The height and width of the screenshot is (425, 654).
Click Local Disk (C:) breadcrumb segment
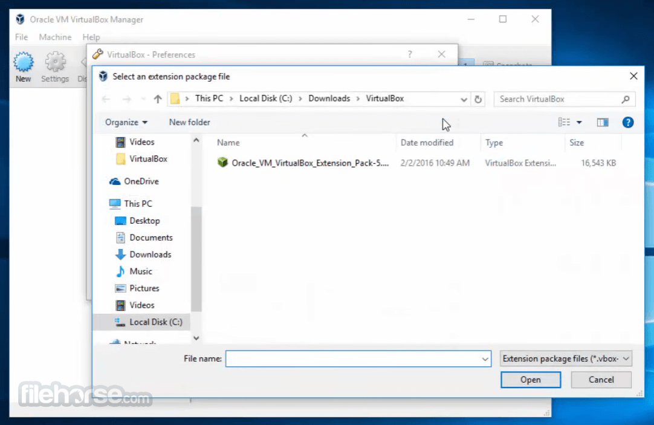(266, 99)
